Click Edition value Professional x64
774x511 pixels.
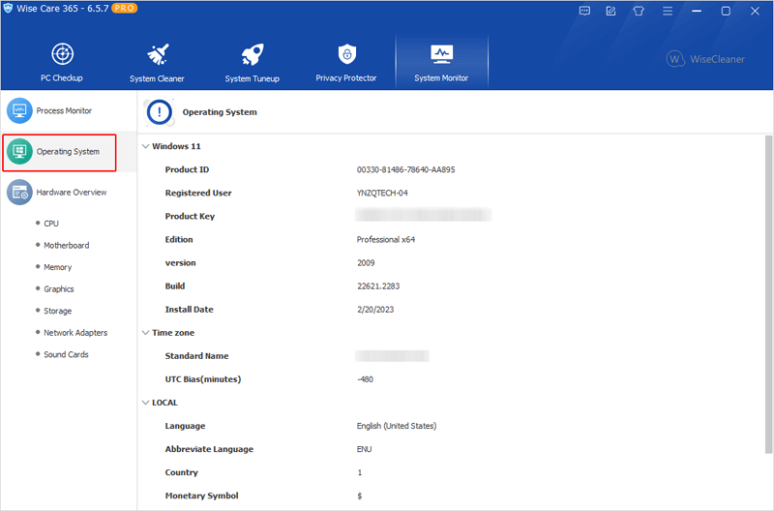tap(386, 239)
